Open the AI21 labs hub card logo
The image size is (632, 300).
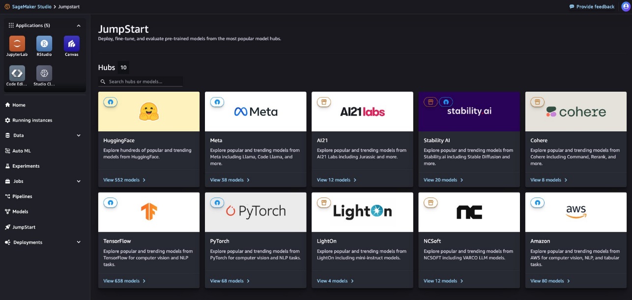point(362,111)
